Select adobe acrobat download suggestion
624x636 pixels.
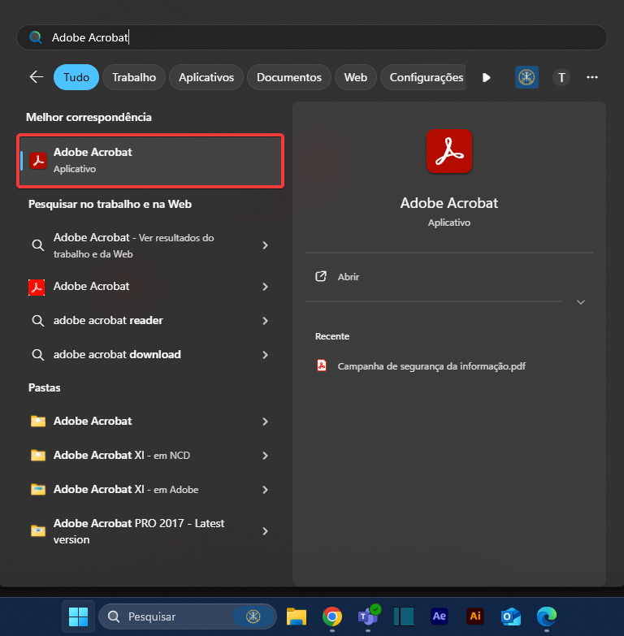[x=150, y=355]
